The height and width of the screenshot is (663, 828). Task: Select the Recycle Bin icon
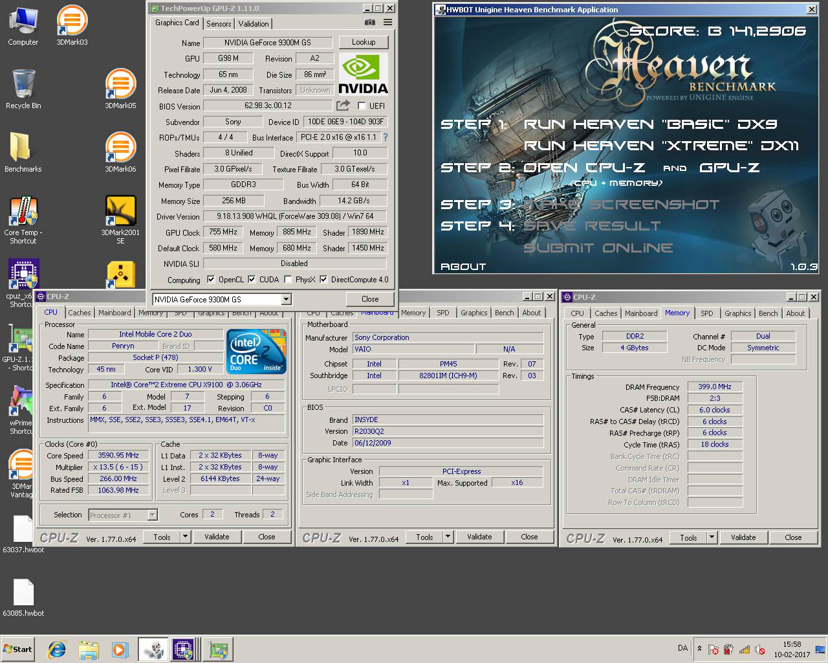(23, 89)
